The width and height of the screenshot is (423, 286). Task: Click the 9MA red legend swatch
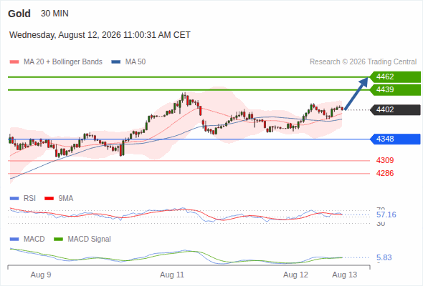pyautogui.click(x=49, y=199)
